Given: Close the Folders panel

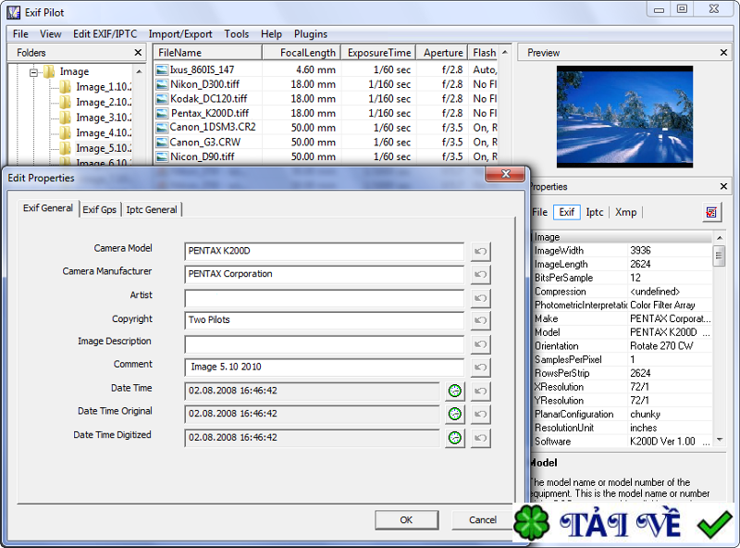Looking at the screenshot, I should pos(138,54).
